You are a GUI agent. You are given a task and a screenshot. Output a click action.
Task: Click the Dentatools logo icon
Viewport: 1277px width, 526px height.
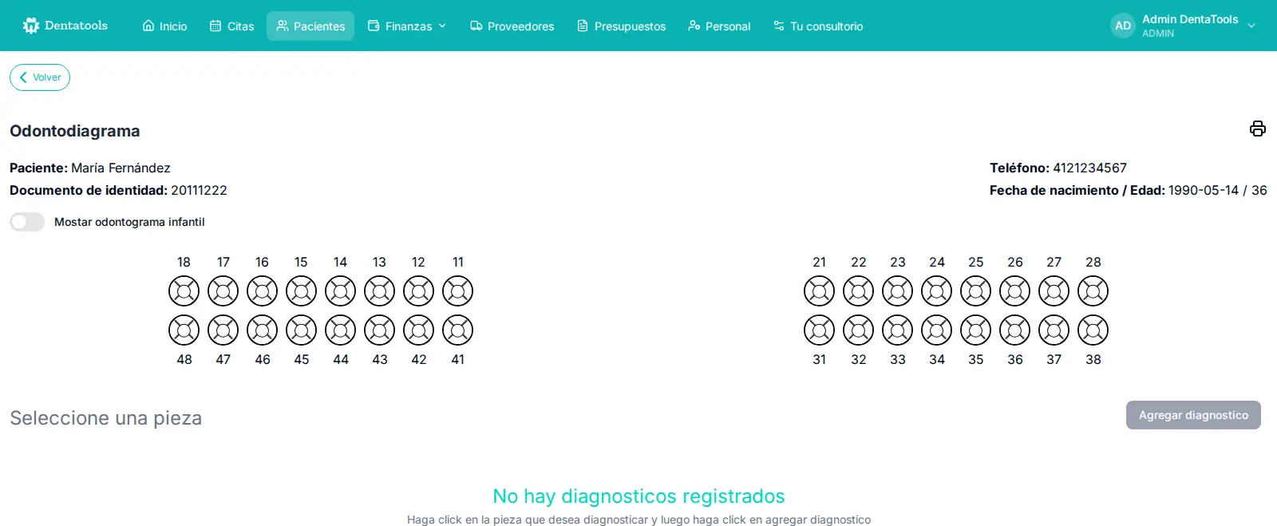pos(31,26)
